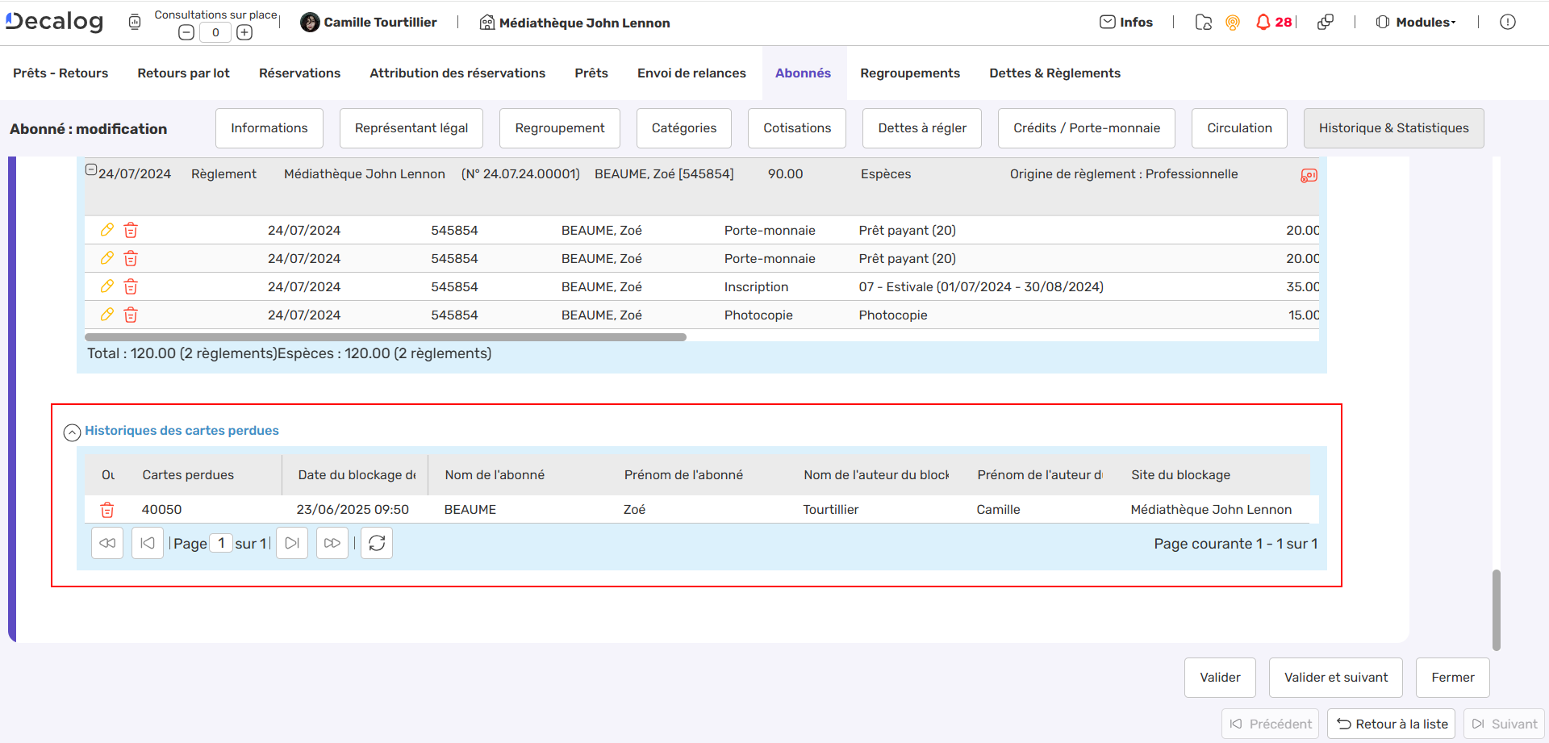Viewport: 1549px width, 743px height.
Task: Switch to the Circulation tab
Action: tap(1238, 127)
